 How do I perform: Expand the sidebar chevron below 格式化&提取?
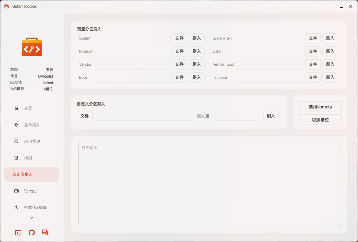click(x=31, y=218)
